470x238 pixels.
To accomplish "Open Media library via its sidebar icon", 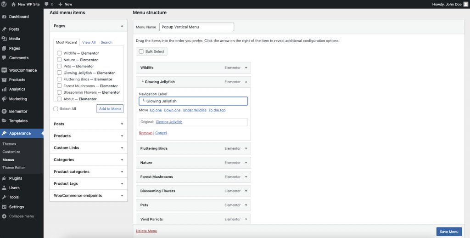I will pyautogui.click(x=4, y=39).
